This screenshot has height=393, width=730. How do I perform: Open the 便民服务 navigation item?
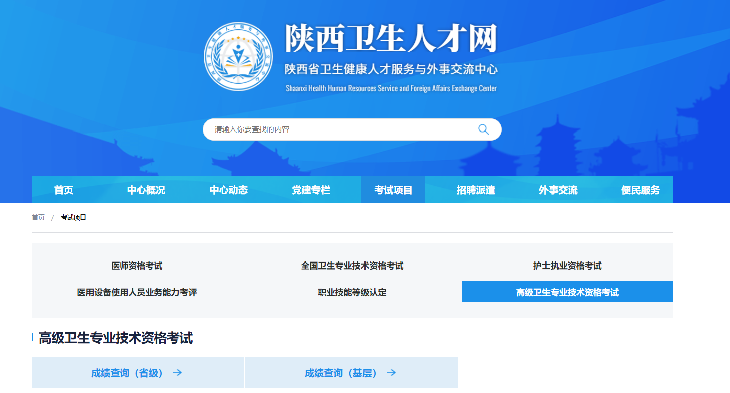(x=641, y=190)
